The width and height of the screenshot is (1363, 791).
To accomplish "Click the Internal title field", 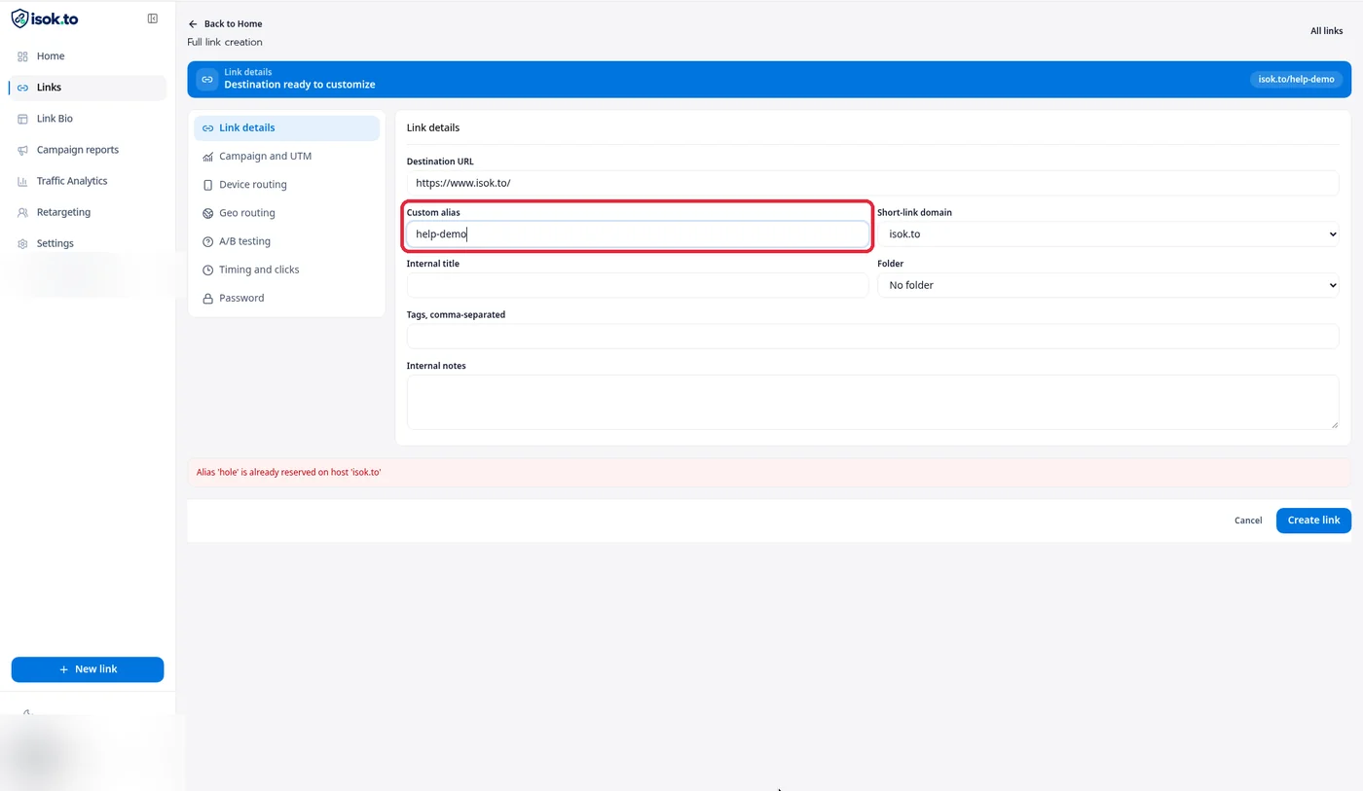I will [638, 285].
